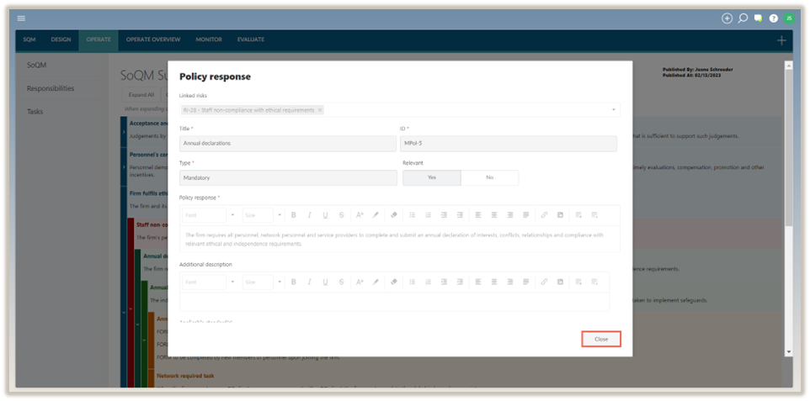The image size is (810, 401).
Task: Set Relevant to No
Action: click(x=489, y=178)
